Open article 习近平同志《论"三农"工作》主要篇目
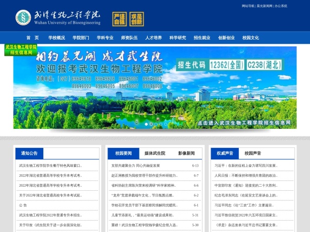The height and width of the screenshot is (232, 310). 244,205
